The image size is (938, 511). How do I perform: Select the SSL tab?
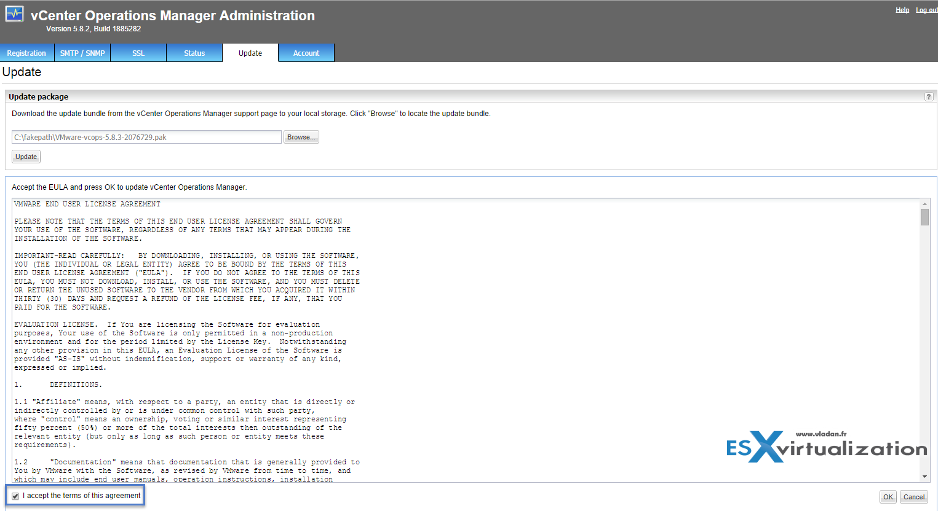(138, 53)
